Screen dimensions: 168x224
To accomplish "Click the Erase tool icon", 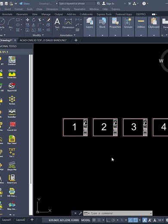I will point(48,20).
